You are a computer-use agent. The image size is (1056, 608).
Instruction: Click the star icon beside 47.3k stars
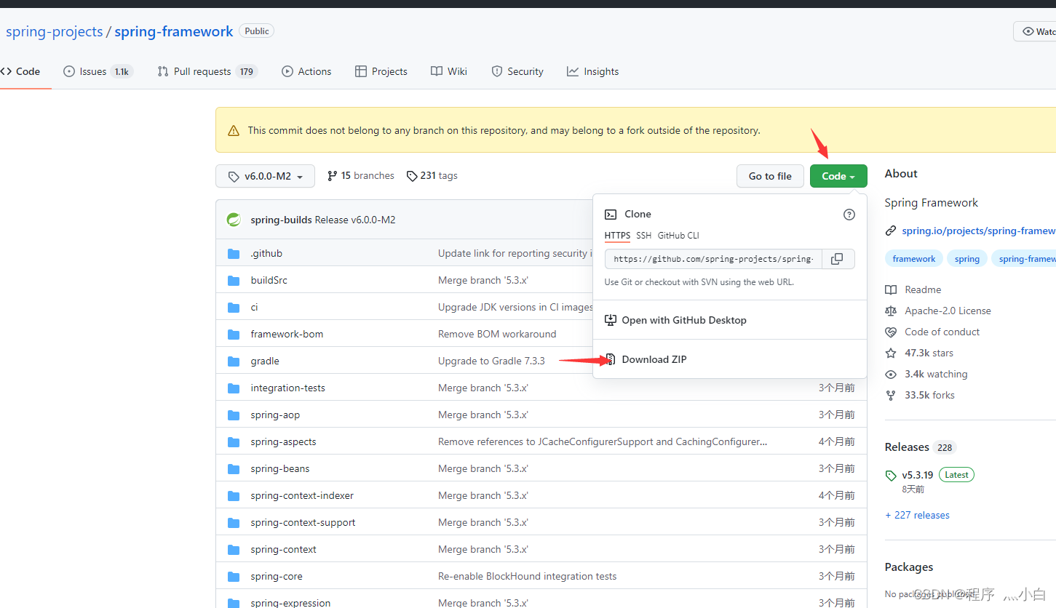pyautogui.click(x=891, y=353)
